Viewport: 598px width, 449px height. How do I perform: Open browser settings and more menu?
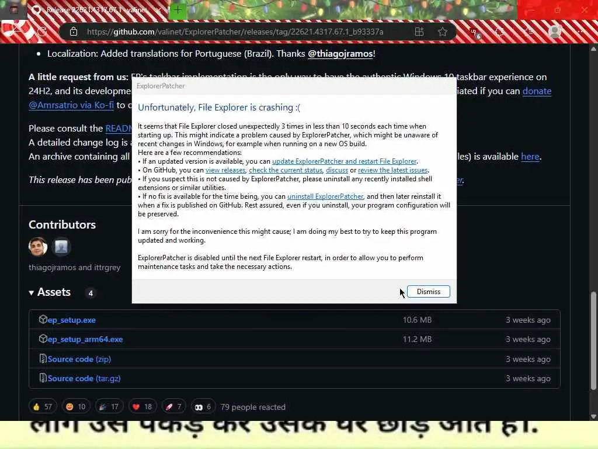580,32
